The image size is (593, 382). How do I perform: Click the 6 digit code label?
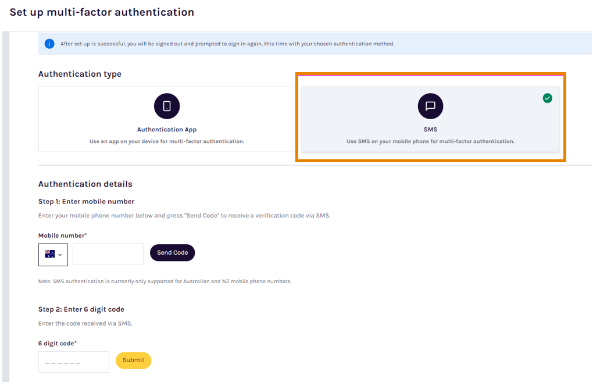58,344
